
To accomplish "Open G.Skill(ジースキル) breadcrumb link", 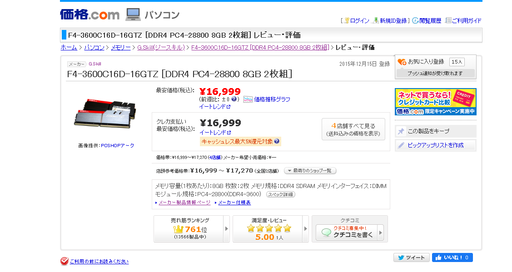I will (161, 47).
